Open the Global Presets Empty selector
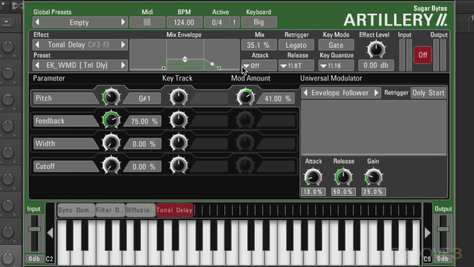This screenshot has width=474, height=267. point(79,22)
